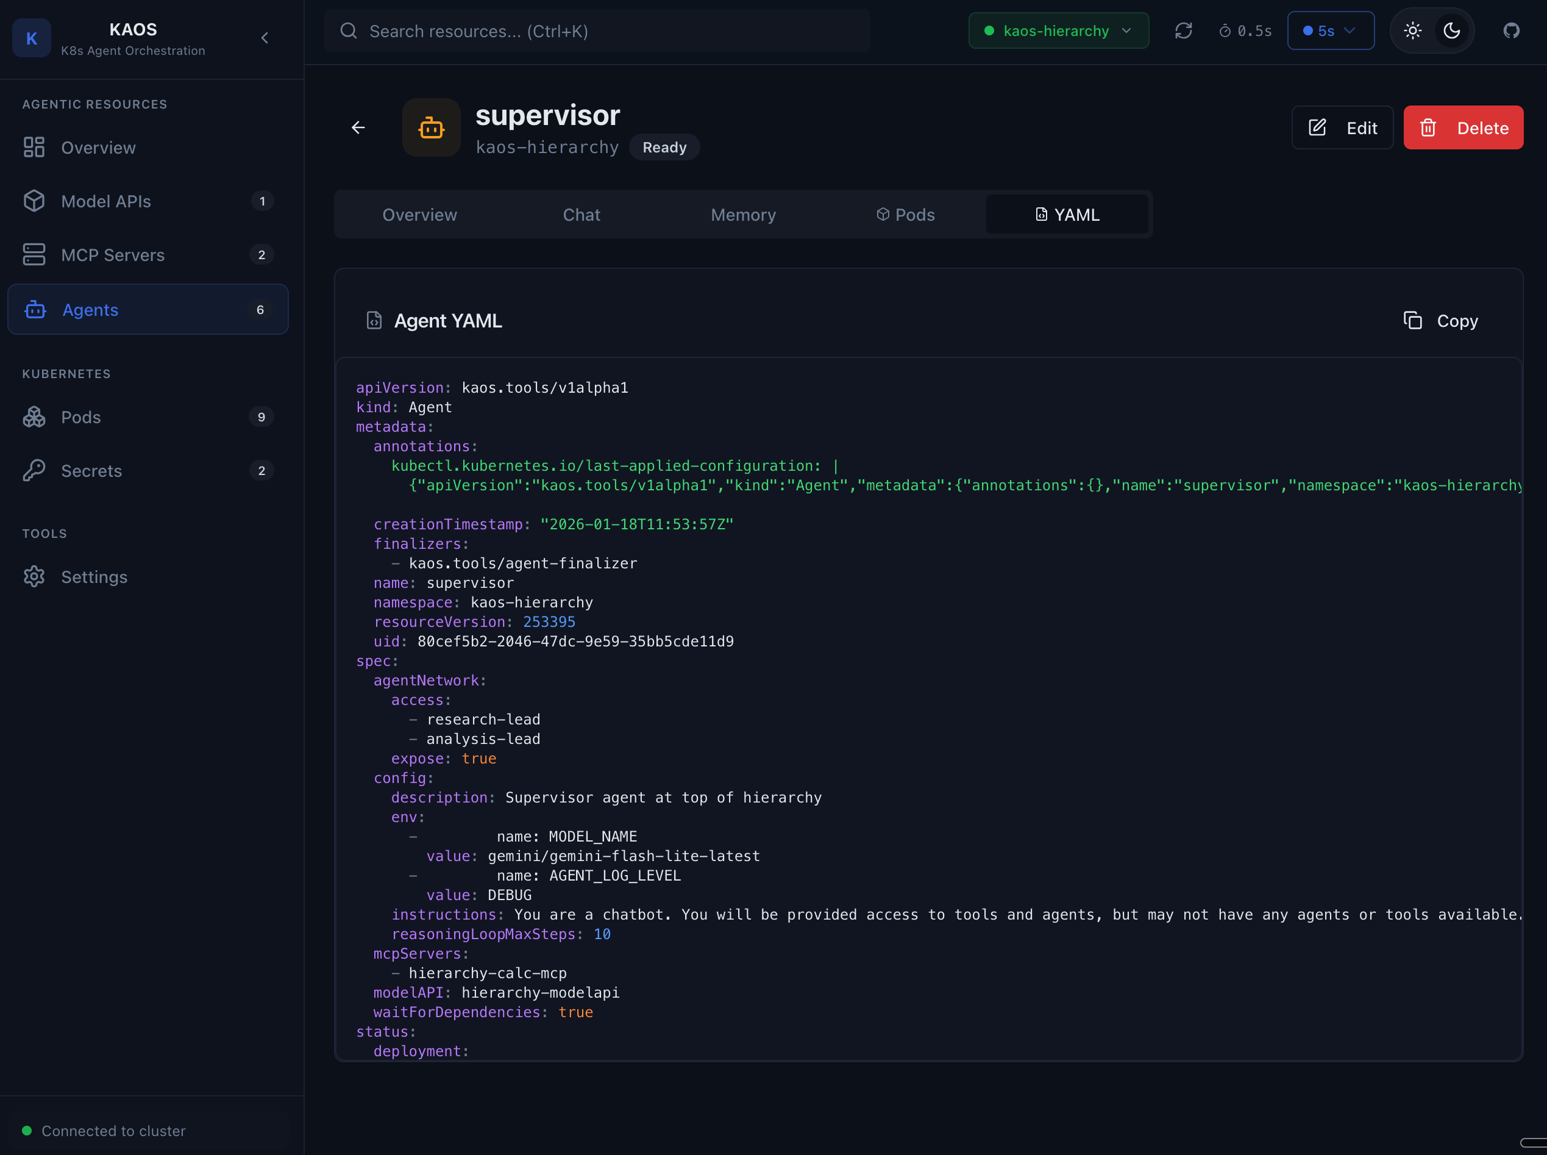Click the red Delete button
Screen dimensions: 1547x1155
(1462, 128)
